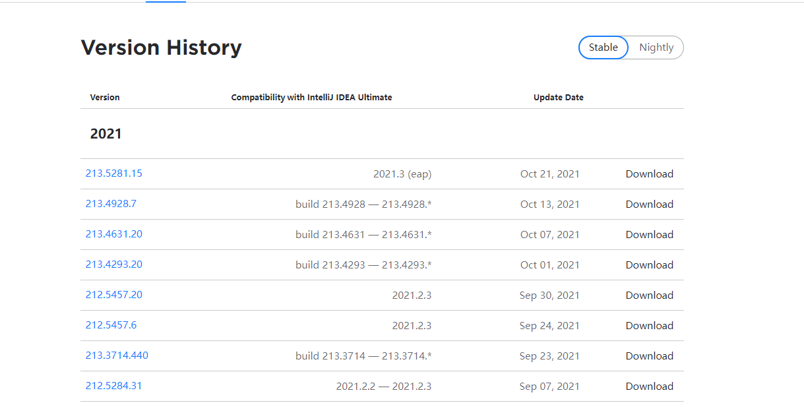The width and height of the screenshot is (804, 407).
Task: Open version 213.4928.7 details
Action: [x=111, y=204]
